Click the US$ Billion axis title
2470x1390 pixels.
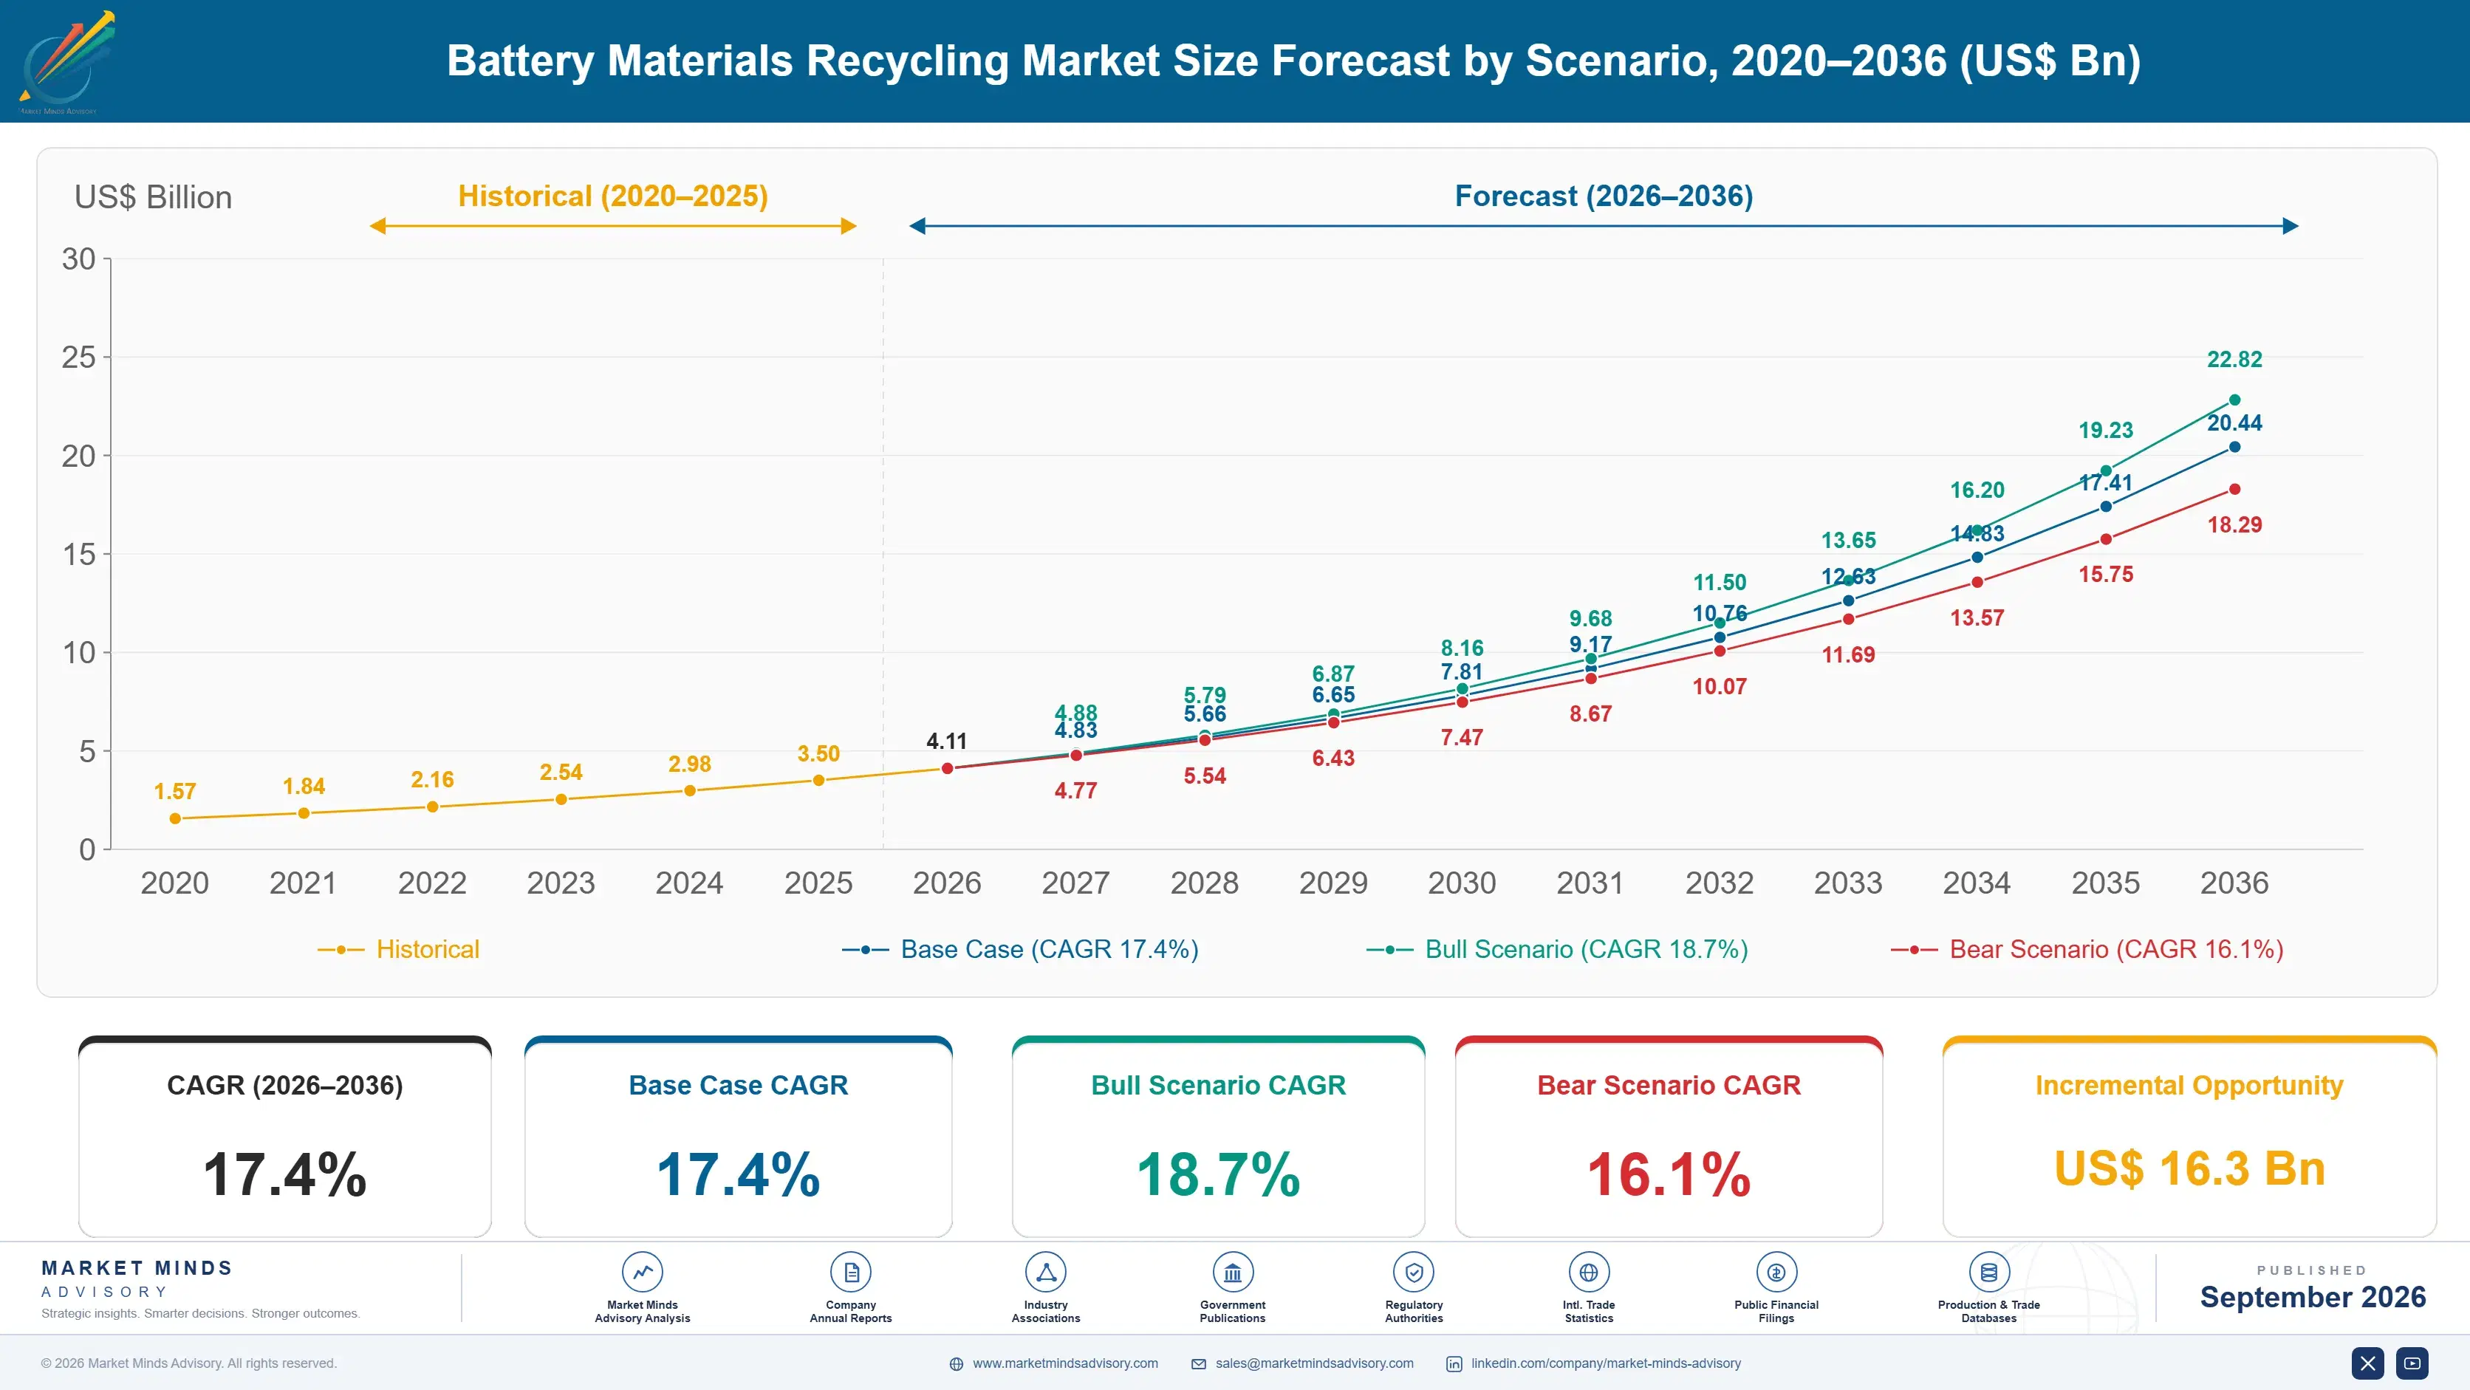154,197
